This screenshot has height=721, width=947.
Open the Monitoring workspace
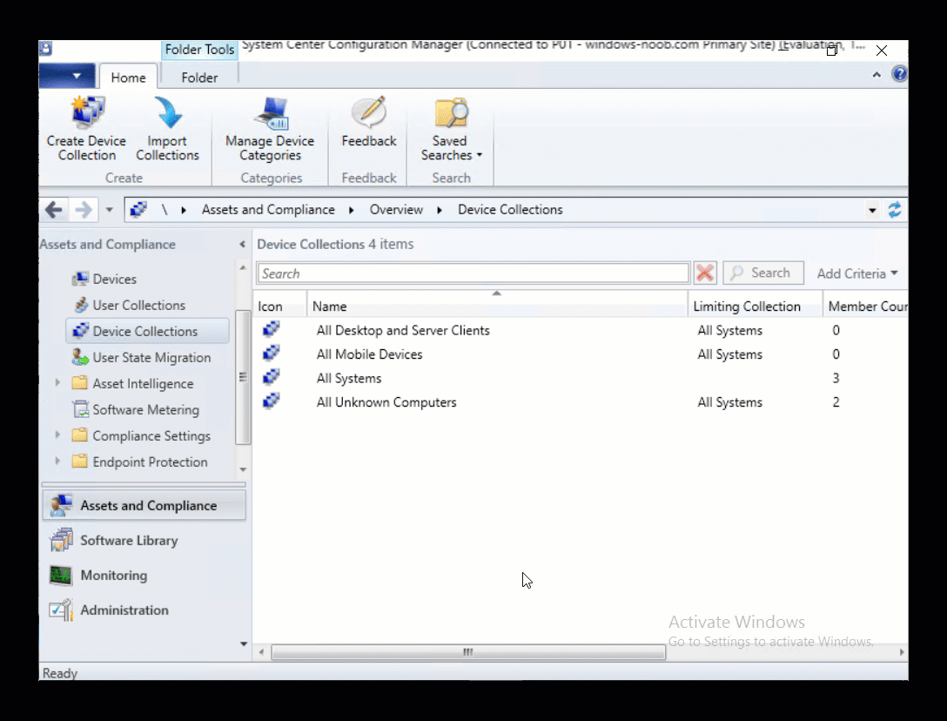point(144,576)
